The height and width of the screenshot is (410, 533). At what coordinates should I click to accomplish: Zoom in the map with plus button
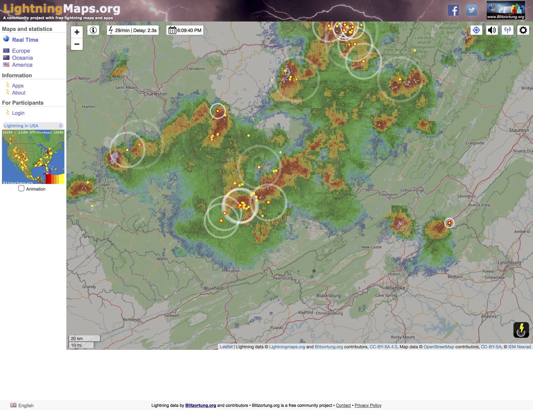pos(77,32)
